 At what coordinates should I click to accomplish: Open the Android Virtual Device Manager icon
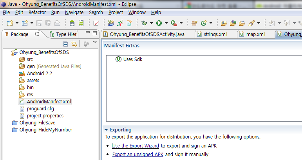[x=81, y=23]
